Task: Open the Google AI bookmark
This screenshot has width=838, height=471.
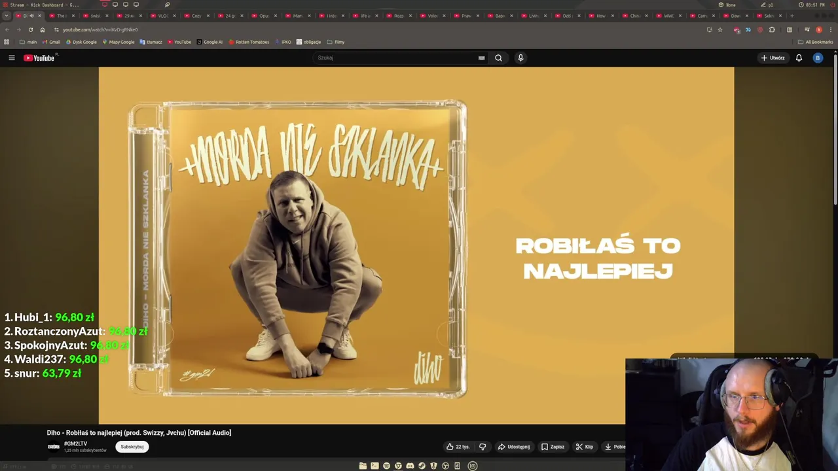Action: (x=210, y=42)
